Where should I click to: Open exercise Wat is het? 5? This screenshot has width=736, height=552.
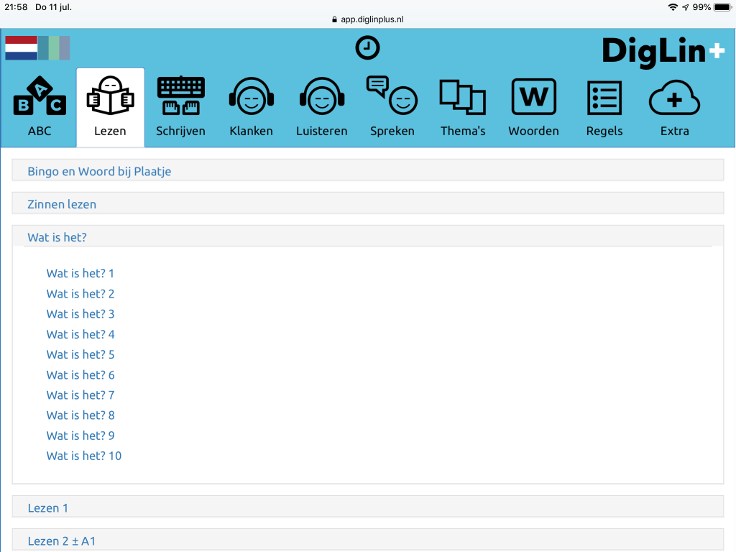[x=80, y=354]
